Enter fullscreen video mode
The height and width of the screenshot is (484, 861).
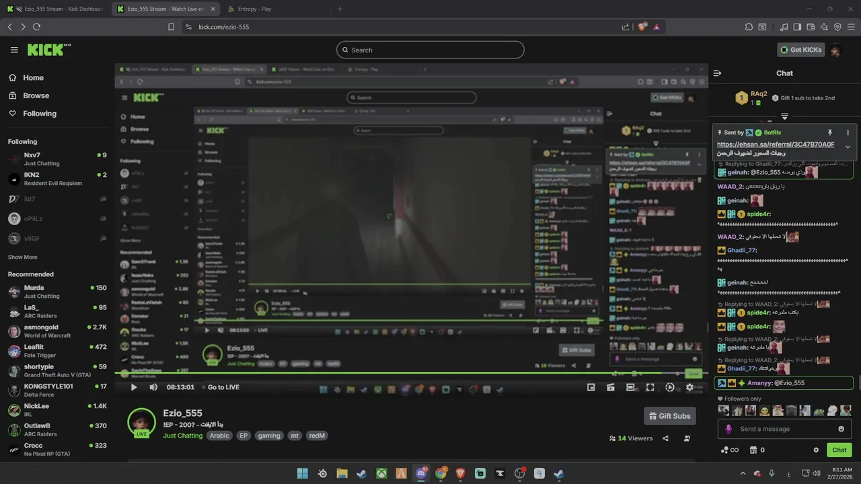[650, 387]
